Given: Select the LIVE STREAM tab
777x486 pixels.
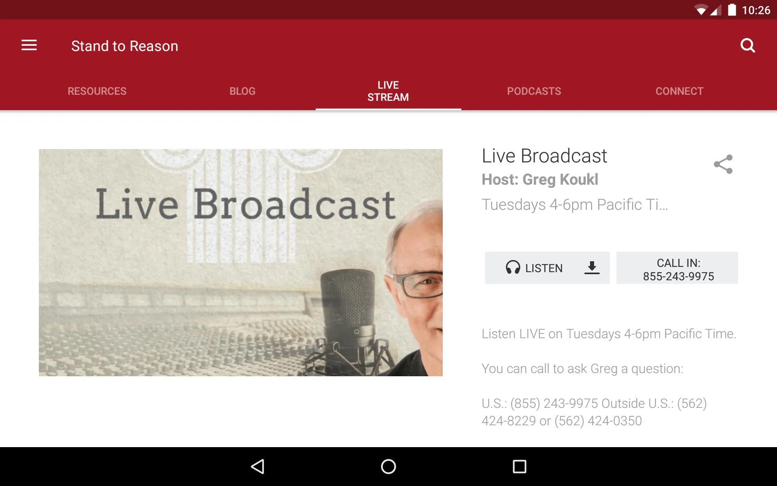Looking at the screenshot, I should (x=388, y=91).
